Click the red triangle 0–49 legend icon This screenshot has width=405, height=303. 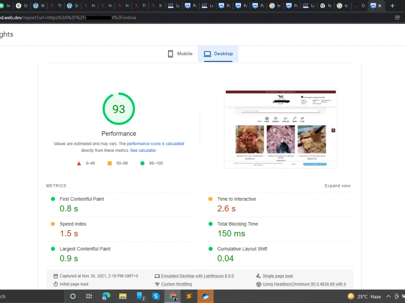79,163
